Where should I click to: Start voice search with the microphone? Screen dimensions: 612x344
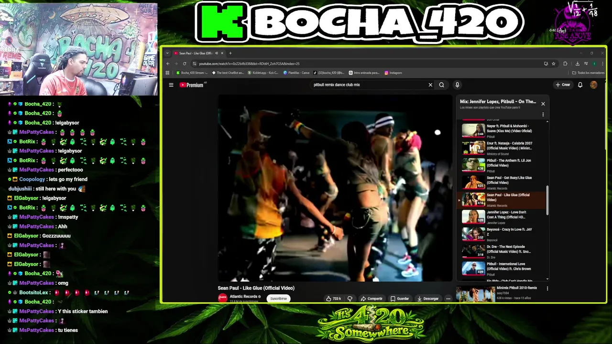coord(457,85)
